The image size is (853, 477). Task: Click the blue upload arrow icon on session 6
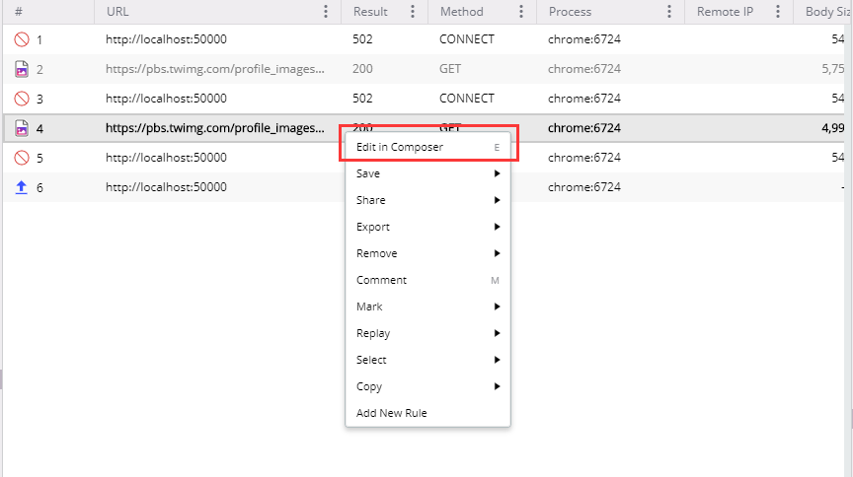pyautogui.click(x=22, y=187)
